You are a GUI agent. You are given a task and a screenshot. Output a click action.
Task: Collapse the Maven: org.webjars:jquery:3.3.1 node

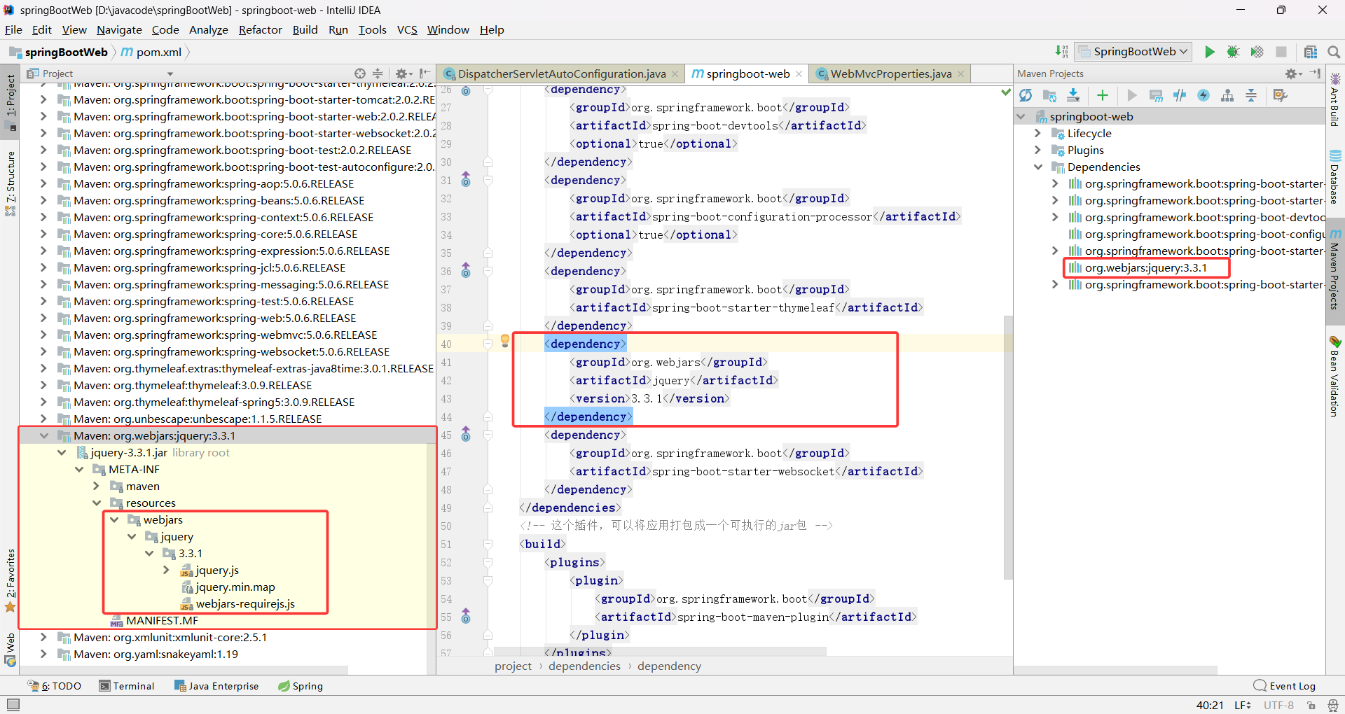click(44, 435)
